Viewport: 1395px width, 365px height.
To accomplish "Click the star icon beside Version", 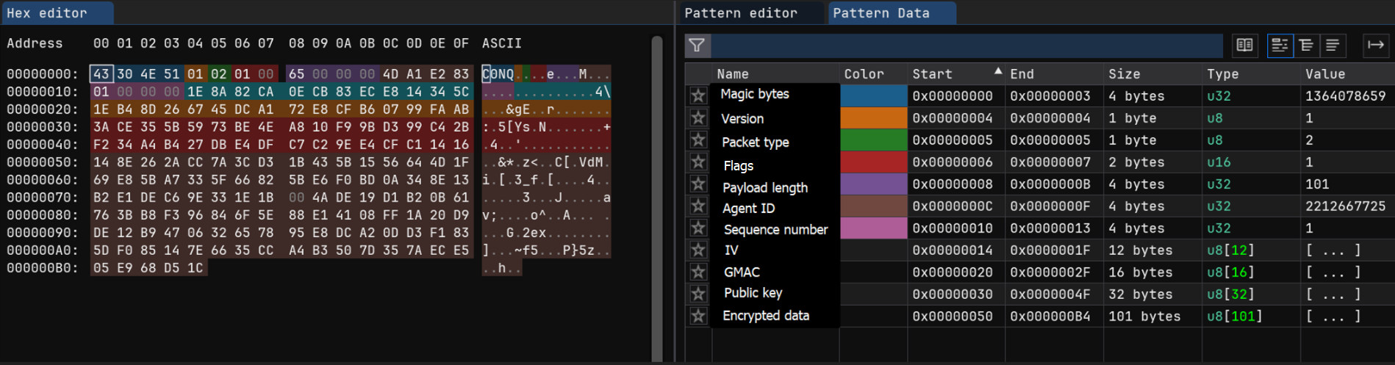I will pos(698,118).
